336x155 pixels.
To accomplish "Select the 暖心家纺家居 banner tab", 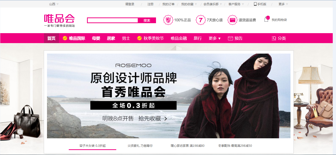I will click(x=187, y=146).
